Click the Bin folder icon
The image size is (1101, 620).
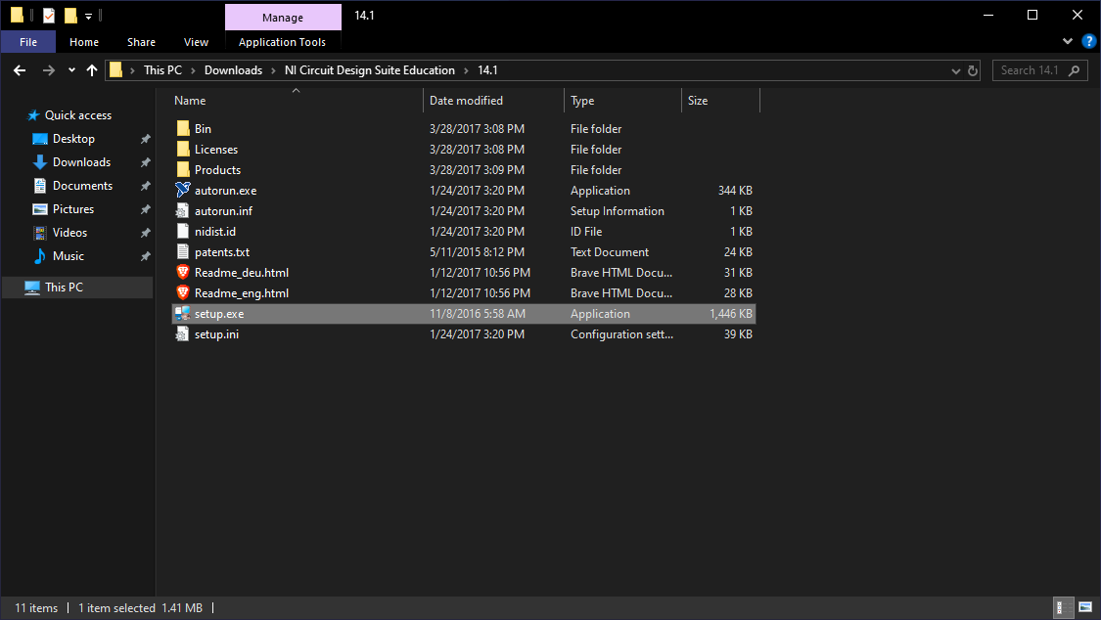tap(183, 128)
